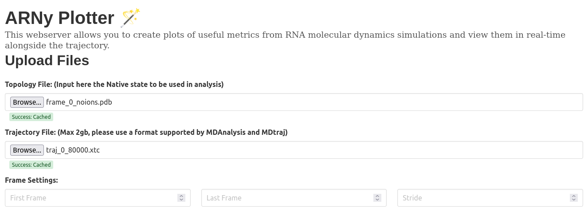The image size is (588, 212).
Task: Click the Browse button for Topology File
Action: click(27, 102)
